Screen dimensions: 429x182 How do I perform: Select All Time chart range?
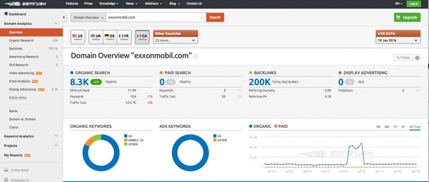[415, 127]
